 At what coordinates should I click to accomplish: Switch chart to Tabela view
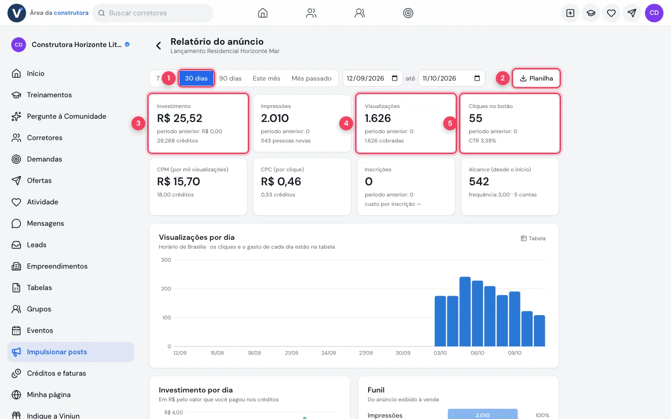pyautogui.click(x=533, y=238)
